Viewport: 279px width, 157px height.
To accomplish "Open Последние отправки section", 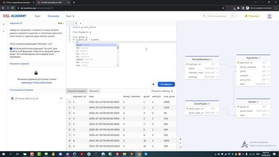I will 21,90.
